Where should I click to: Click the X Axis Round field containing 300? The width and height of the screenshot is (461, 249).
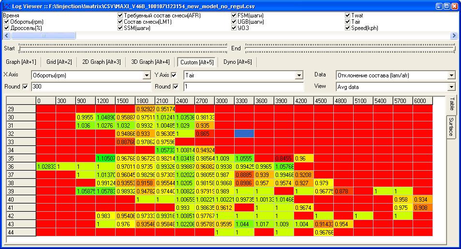[x=89, y=87]
